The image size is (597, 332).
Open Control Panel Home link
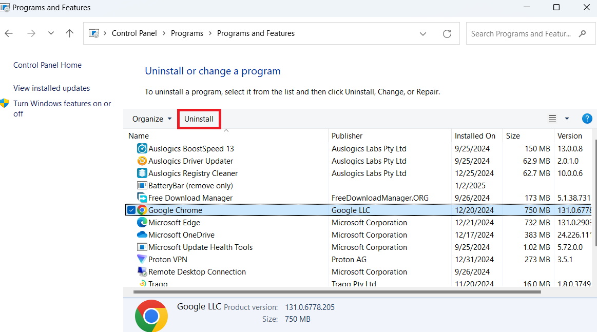click(x=47, y=65)
